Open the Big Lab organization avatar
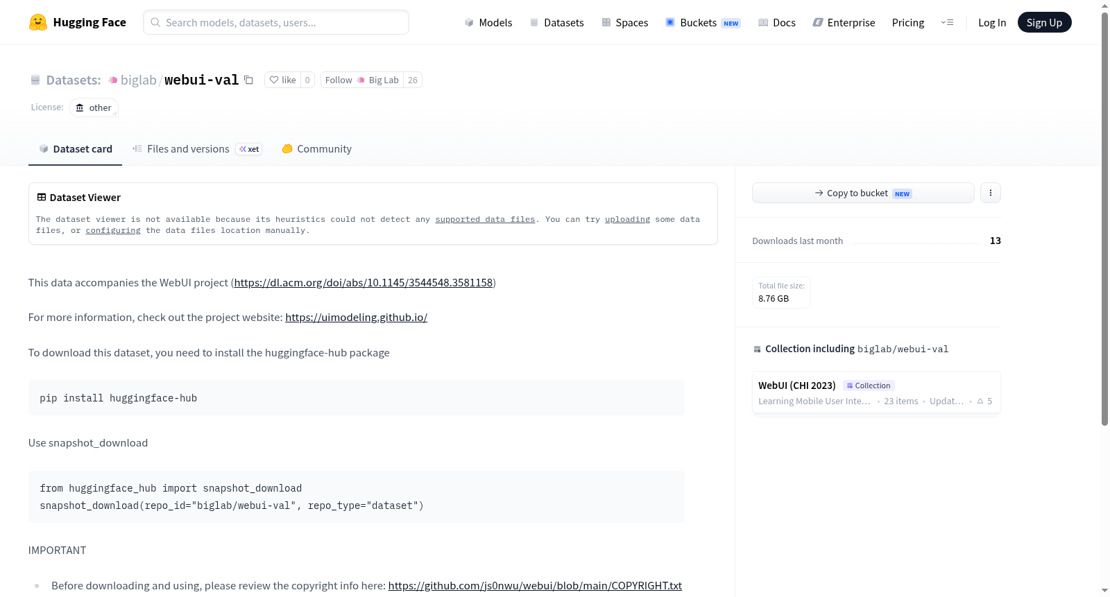 coord(361,80)
